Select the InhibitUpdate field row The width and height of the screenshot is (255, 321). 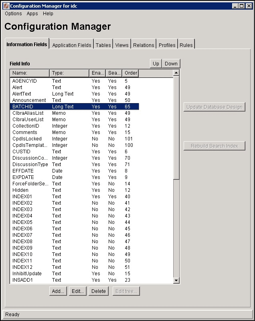(75, 274)
